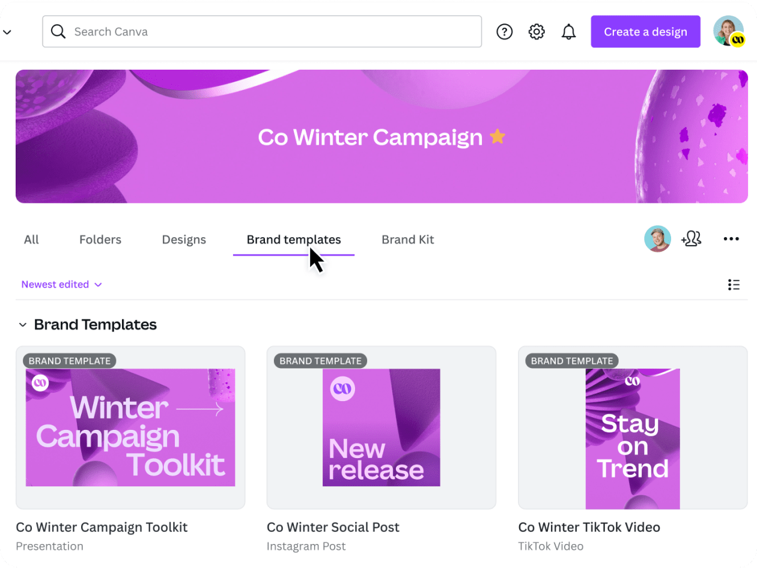The image size is (757, 568).
Task: Select the Designs tab
Action: coord(184,239)
